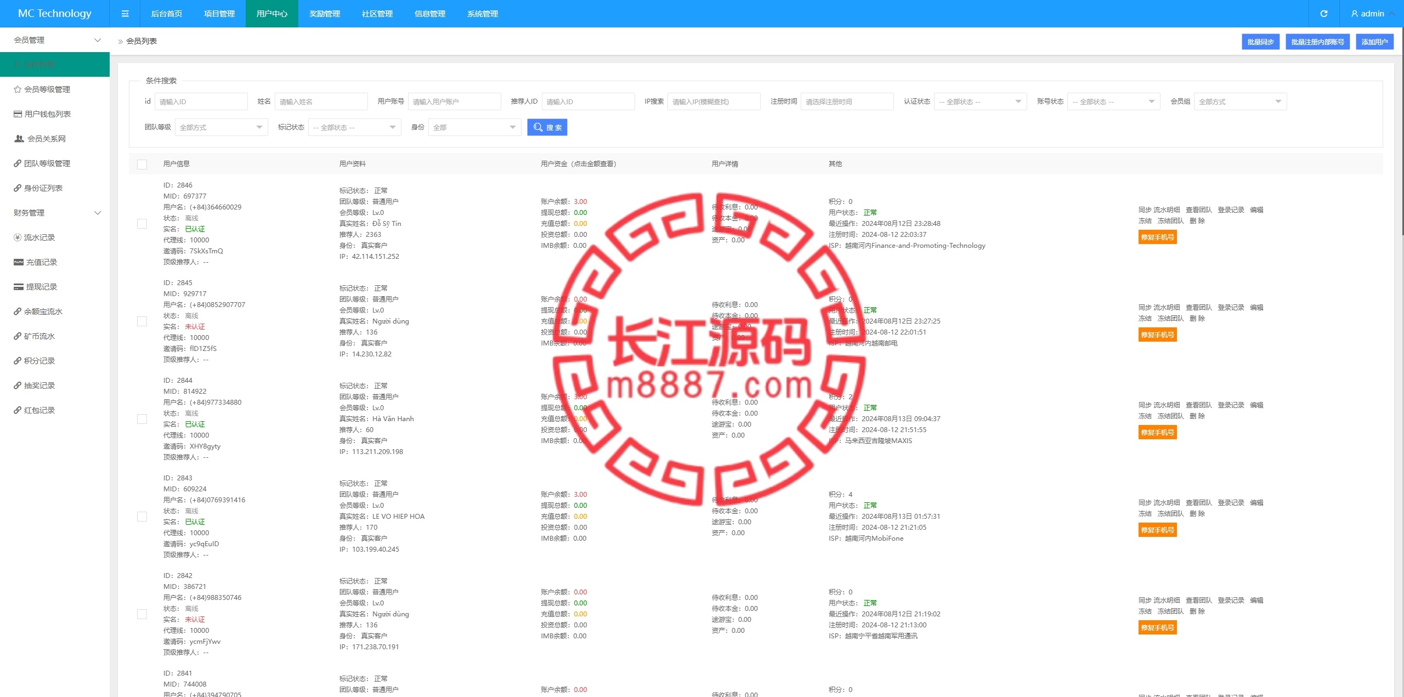Viewport: 1404px width, 697px height.
Task: Click the 充值记录 card icon
Action: (x=19, y=262)
